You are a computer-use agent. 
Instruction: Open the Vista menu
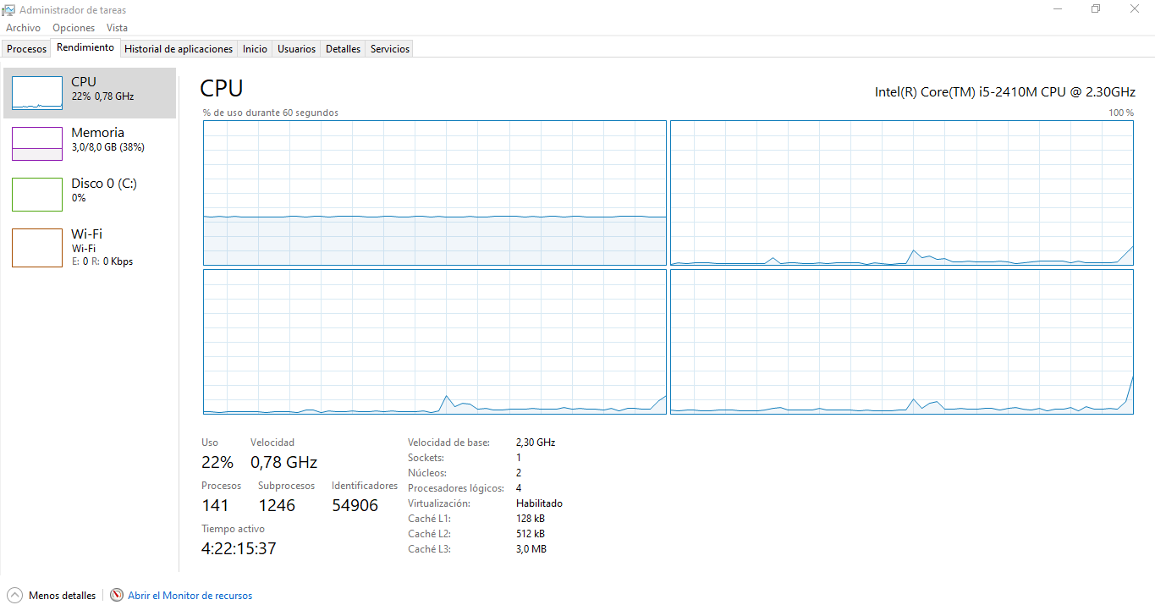point(117,28)
